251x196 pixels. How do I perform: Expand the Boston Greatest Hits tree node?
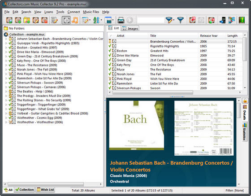click(x=6, y=48)
